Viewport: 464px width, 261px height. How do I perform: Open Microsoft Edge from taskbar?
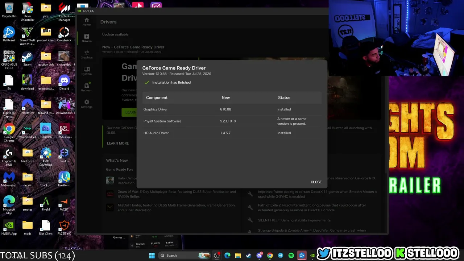pos(227,256)
